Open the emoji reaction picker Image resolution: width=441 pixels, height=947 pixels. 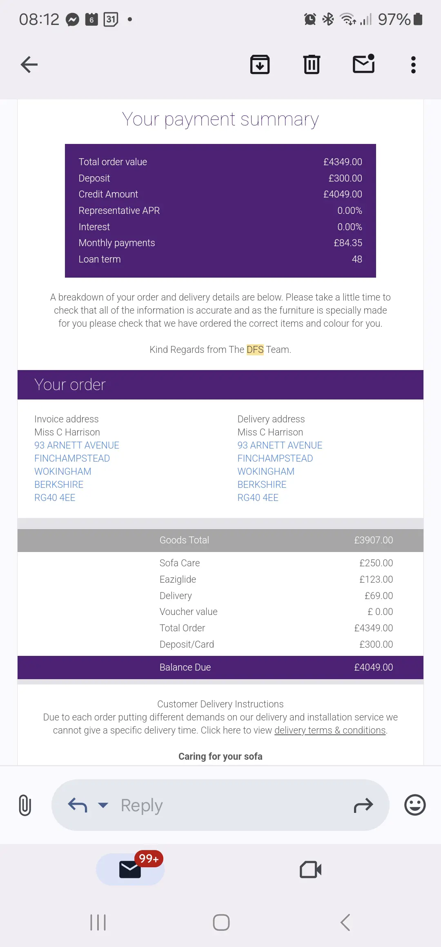(415, 805)
